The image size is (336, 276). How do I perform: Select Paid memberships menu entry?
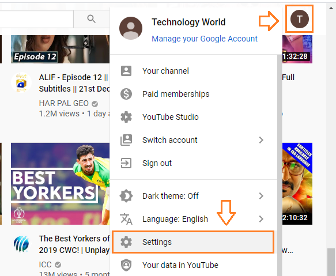[194, 94]
